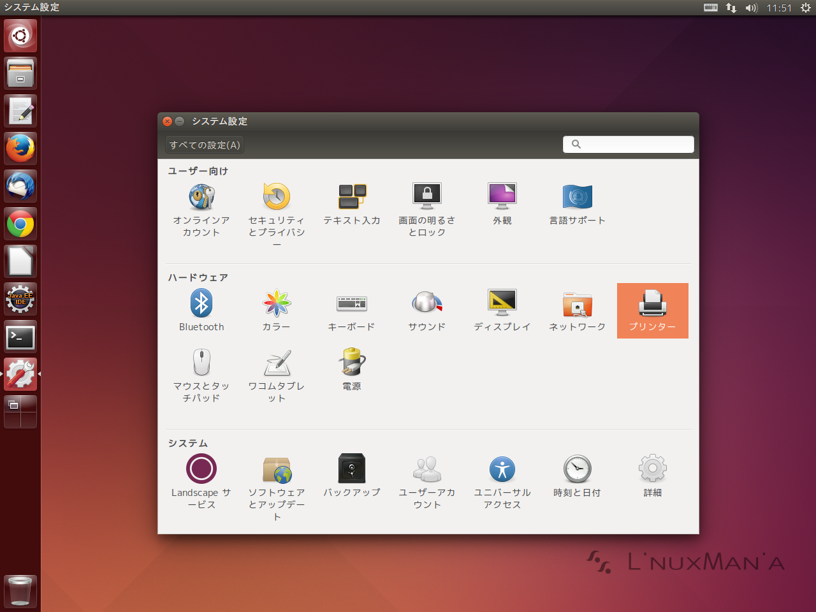This screenshot has height=612, width=816.
Task: Open ユニバーサルアクセス settings
Action: [x=502, y=482]
